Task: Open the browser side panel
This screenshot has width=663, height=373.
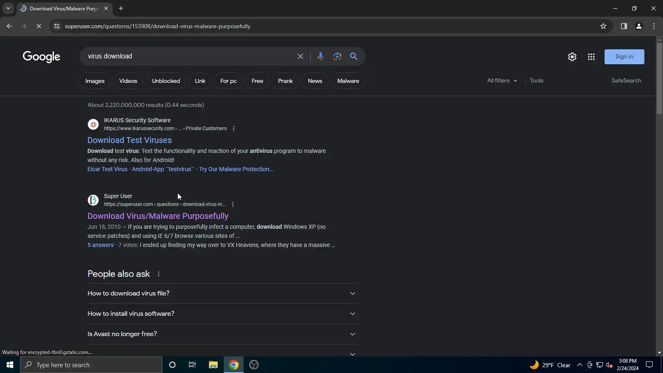Action: coord(624,26)
